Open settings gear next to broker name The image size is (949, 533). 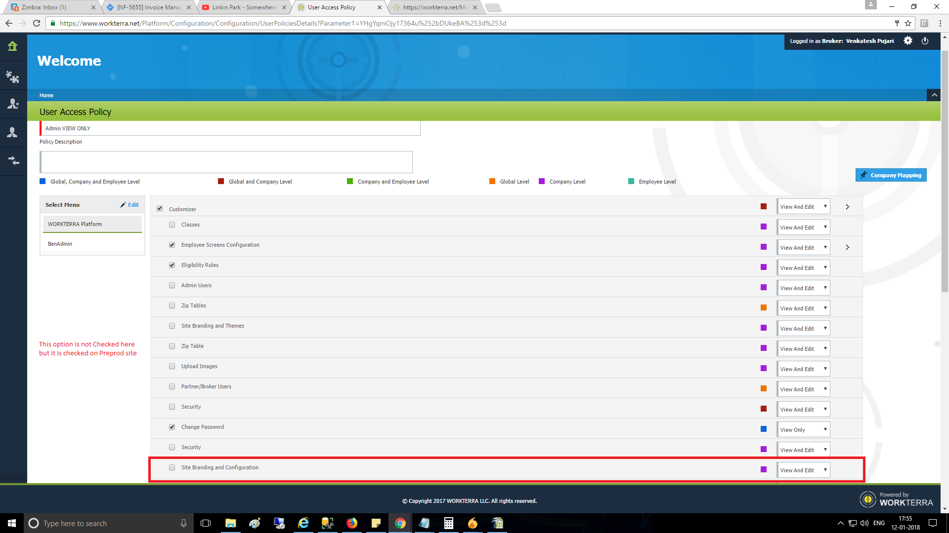tap(908, 41)
